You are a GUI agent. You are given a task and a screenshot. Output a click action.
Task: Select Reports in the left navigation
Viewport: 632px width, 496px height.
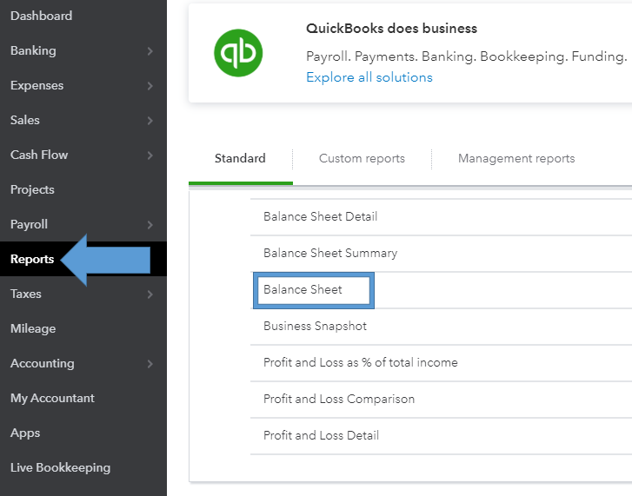tap(32, 259)
